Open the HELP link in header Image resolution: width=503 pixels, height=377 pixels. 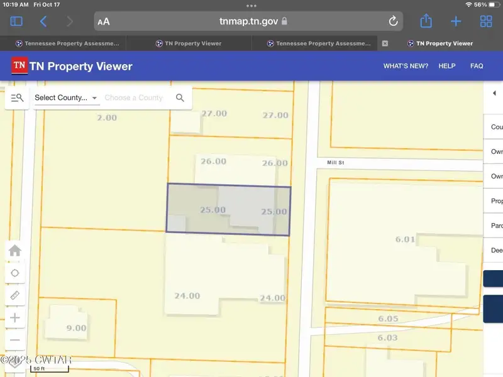click(447, 66)
